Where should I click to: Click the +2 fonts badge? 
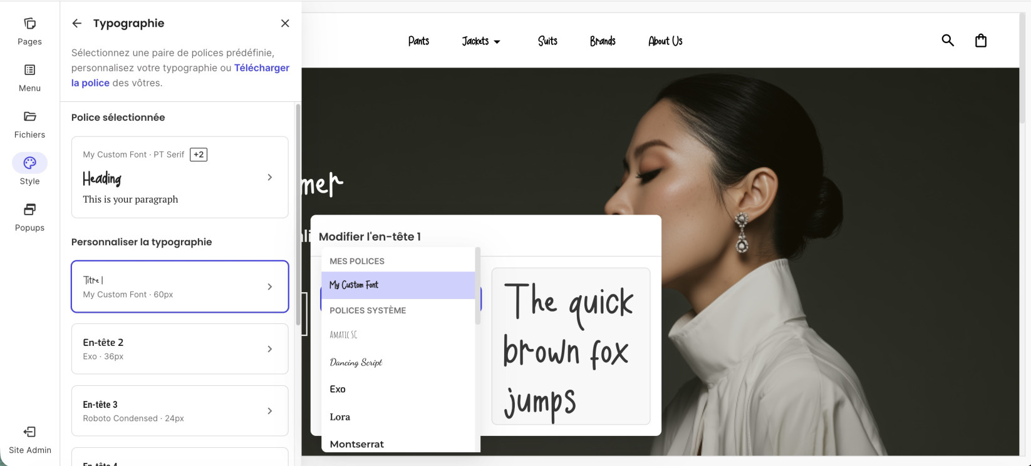point(199,154)
